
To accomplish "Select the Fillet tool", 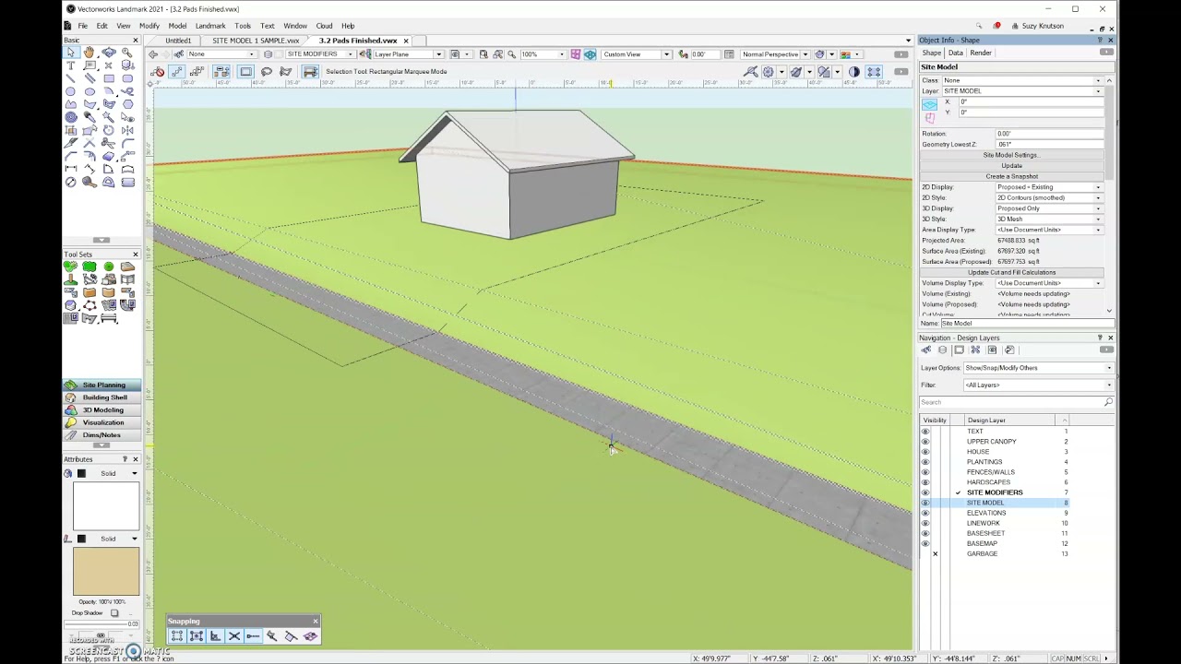I will [128, 143].
